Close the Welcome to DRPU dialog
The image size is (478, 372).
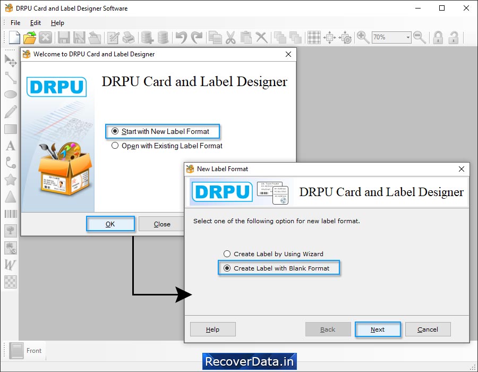coord(288,54)
